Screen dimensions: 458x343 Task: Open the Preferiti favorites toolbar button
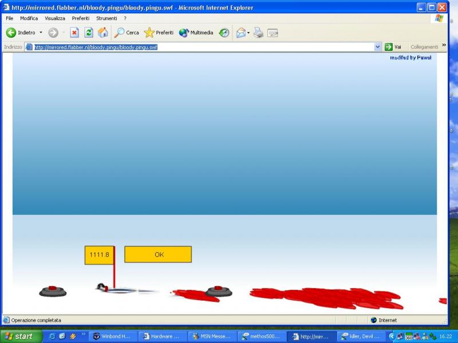tap(159, 33)
